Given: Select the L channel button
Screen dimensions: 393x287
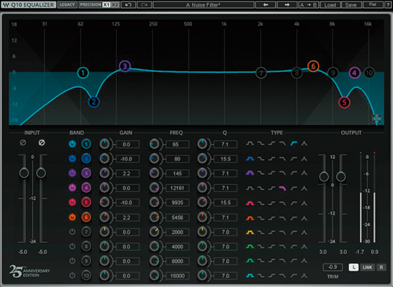Looking at the screenshot, I should (353, 267).
